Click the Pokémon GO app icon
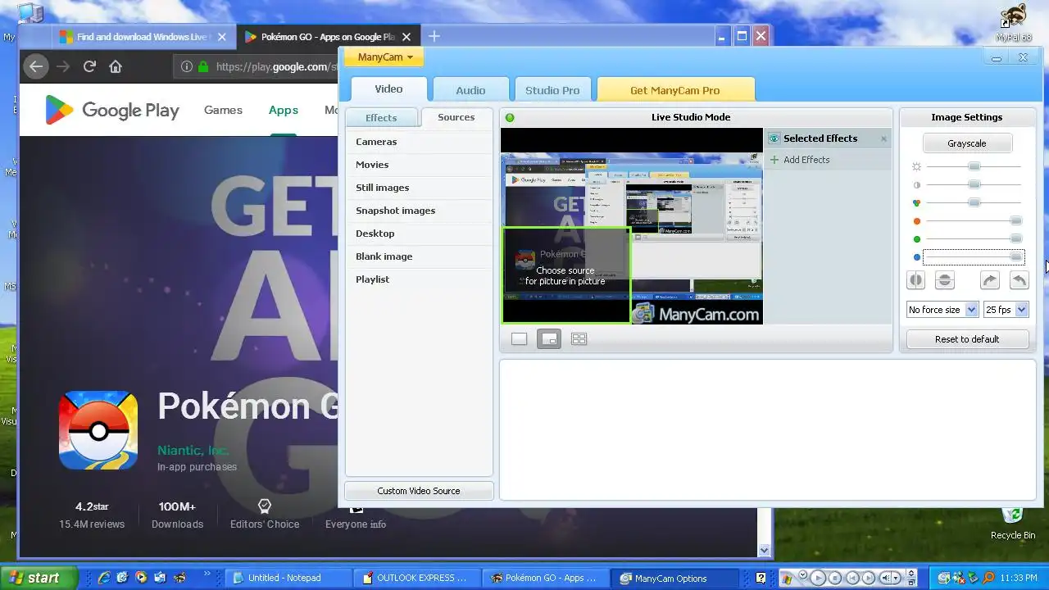This screenshot has width=1049, height=590. (x=98, y=430)
